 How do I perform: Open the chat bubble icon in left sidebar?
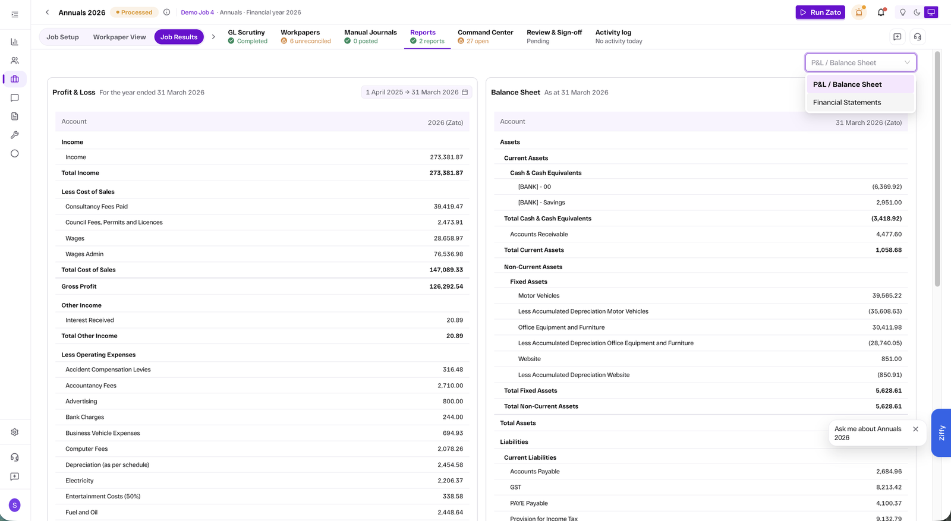(x=15, y=98)
